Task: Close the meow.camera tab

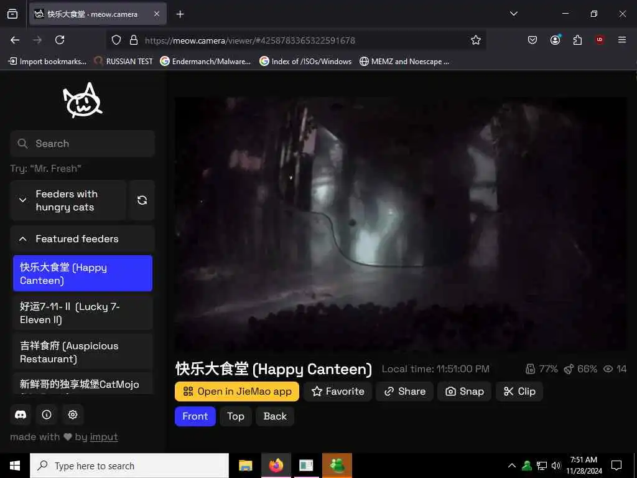Action: point(157,14)
